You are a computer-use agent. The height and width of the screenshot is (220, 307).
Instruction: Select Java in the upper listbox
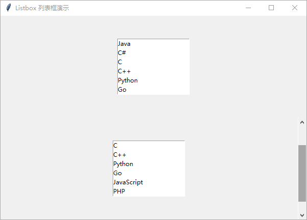coord(153,44)
